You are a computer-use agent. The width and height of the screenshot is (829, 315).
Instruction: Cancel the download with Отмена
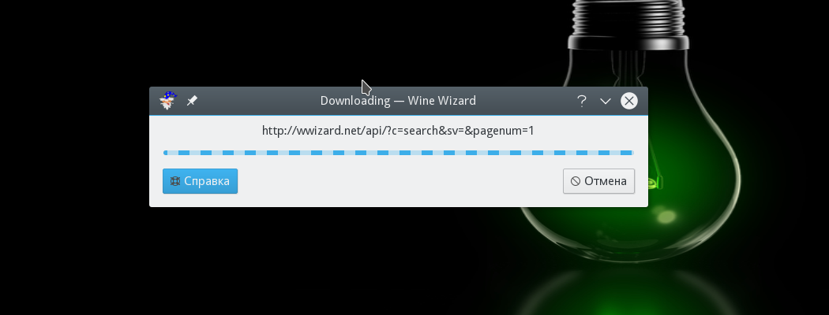(598, 181)
